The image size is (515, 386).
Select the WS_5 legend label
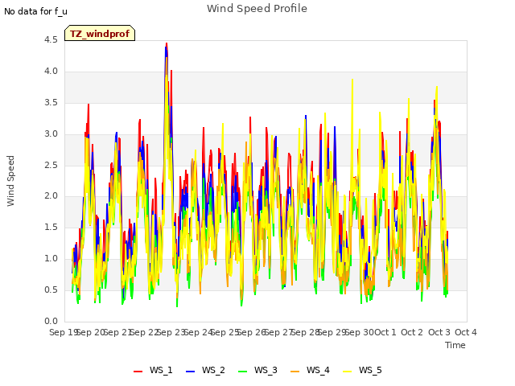[370, 370]
